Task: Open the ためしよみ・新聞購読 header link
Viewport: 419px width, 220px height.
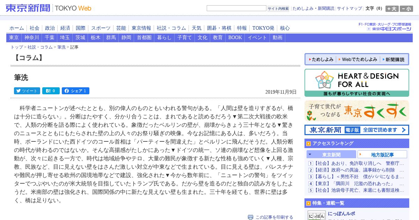Action: click(x=313, y=8)
